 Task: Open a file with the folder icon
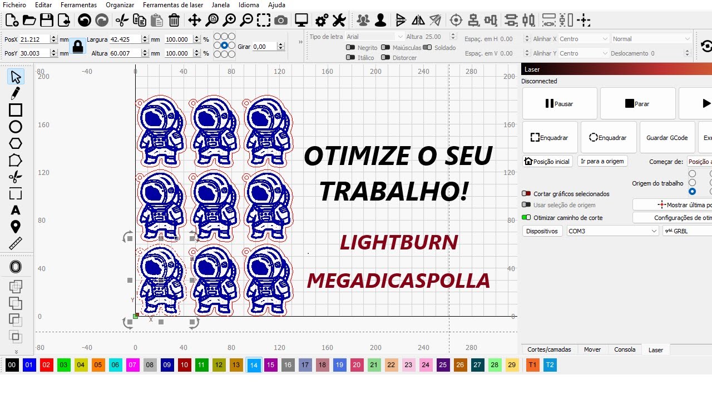tap(29, 21)
